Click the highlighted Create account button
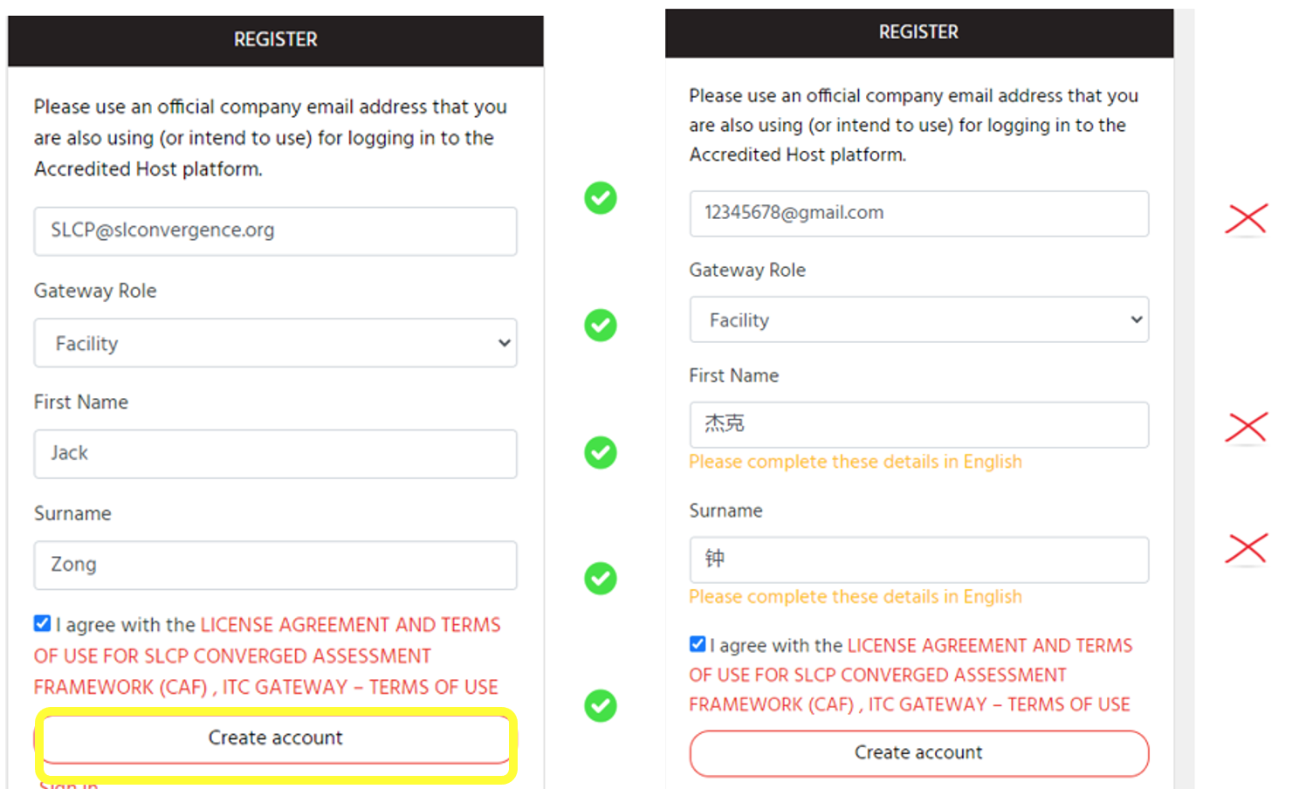The image size is (1306, 789). coord(276,738)
